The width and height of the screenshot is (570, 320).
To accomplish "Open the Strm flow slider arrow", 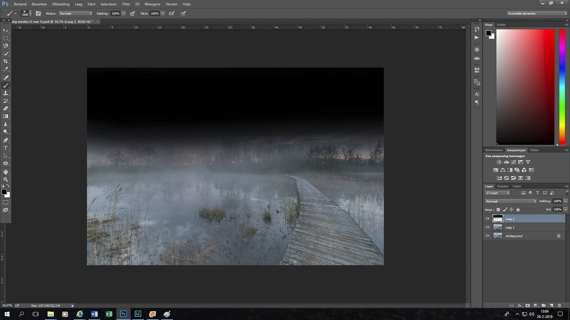I will [x=163, y=13].
